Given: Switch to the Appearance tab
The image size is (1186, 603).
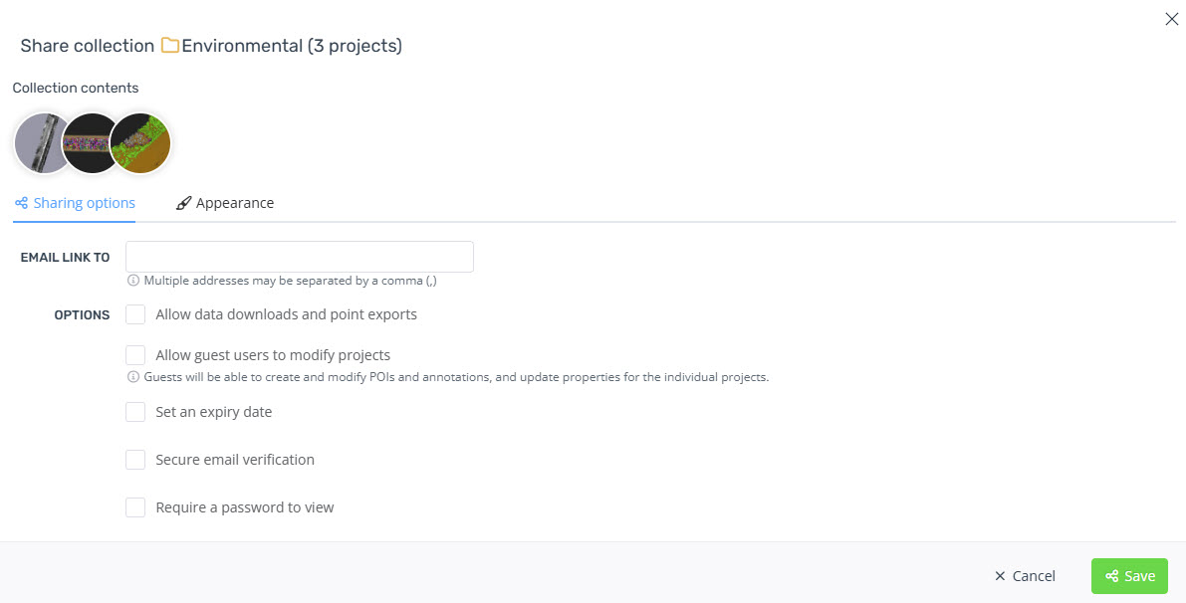Looking at the screenshot, I should tap(225, 203).
